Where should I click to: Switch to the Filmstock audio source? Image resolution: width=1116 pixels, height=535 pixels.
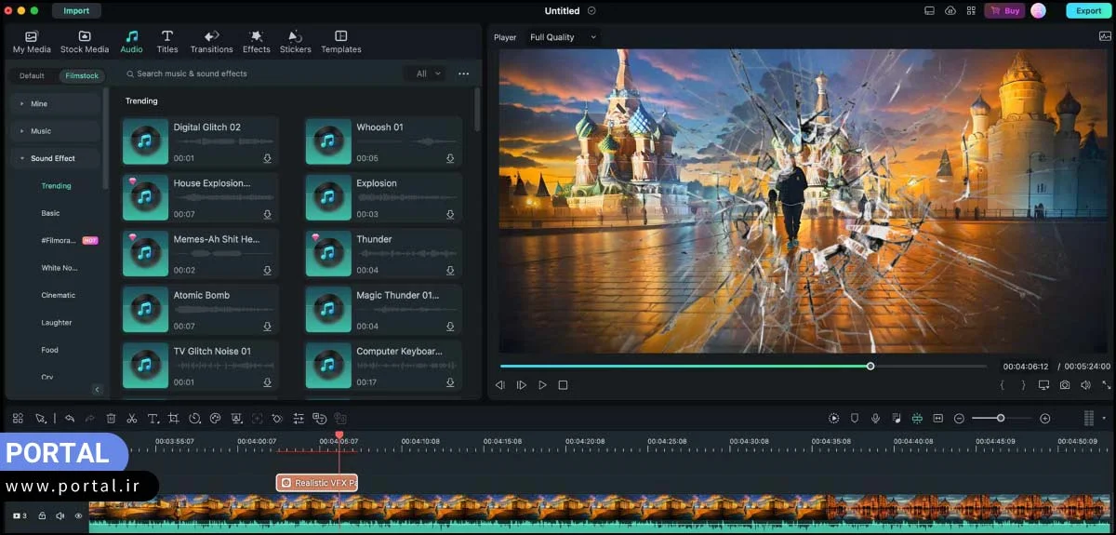pyautogui.click(x=82, y=75)
